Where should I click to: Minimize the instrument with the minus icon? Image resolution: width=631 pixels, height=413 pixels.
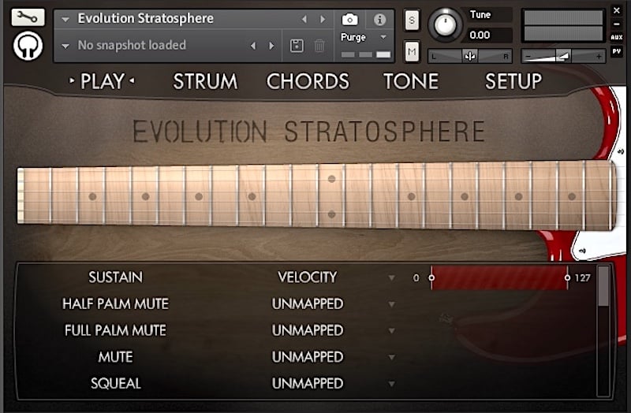tap(617, 24)
